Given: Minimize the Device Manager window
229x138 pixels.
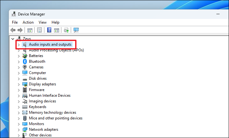Looking at the screenshot, I should coord(218,14).
